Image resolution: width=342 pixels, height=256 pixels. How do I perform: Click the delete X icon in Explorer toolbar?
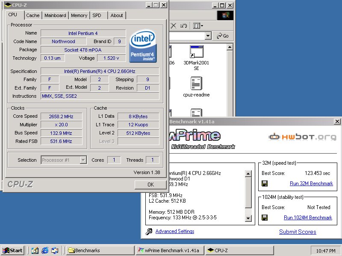pos(174,26)
